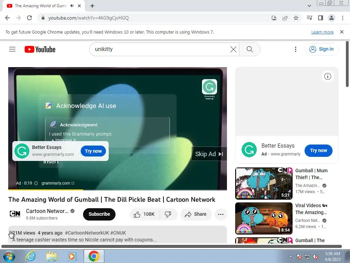Select The Amazing World of Gumball tab
The height and width of the screenshot is (263, 350).
pyautogui.click(x=41, y=6)
